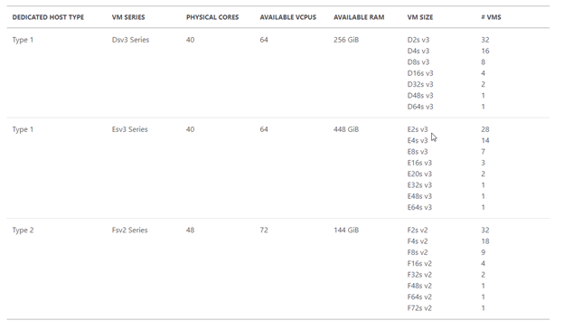This screenshot has width=564, height=330.
Task: Click the F16s v2 VM size entry
Action: coord(419,263)
